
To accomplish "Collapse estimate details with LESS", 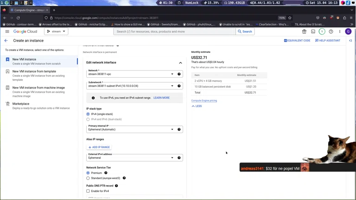I will tap(197, 106).
